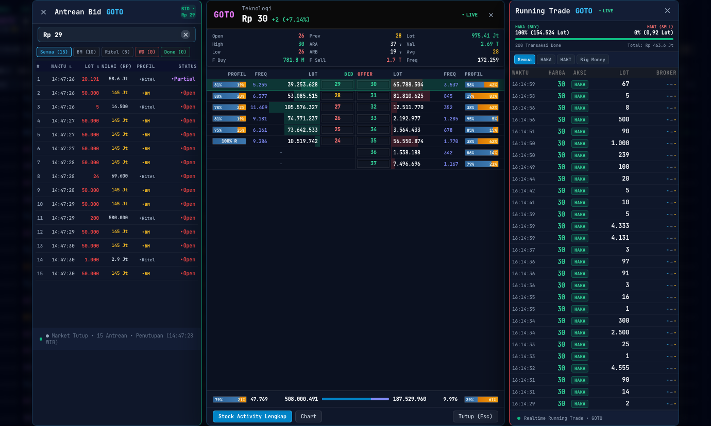Select offer price 37 in orderbook
711x426 pixels.
(373, 164)
